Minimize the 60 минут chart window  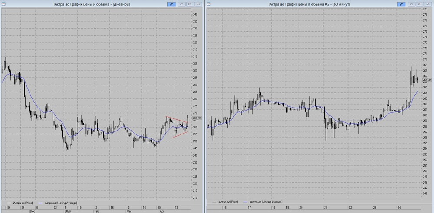pos(412,4)
